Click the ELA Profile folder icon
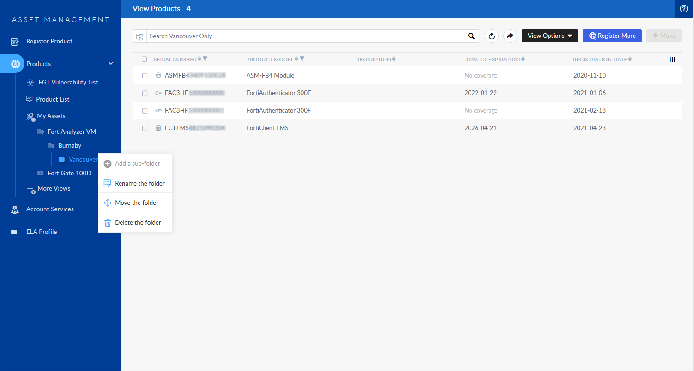The image size is (694, 371). [x=14, y=232]
